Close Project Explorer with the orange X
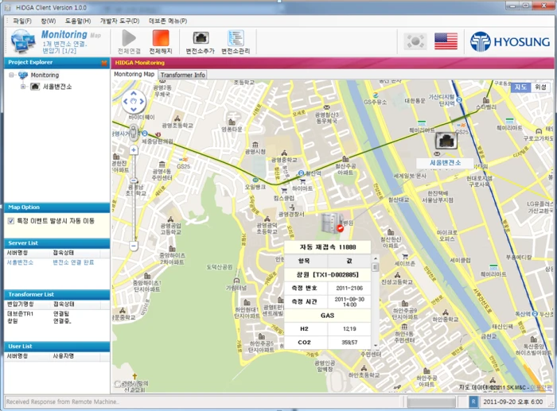 tap(104, 63)
